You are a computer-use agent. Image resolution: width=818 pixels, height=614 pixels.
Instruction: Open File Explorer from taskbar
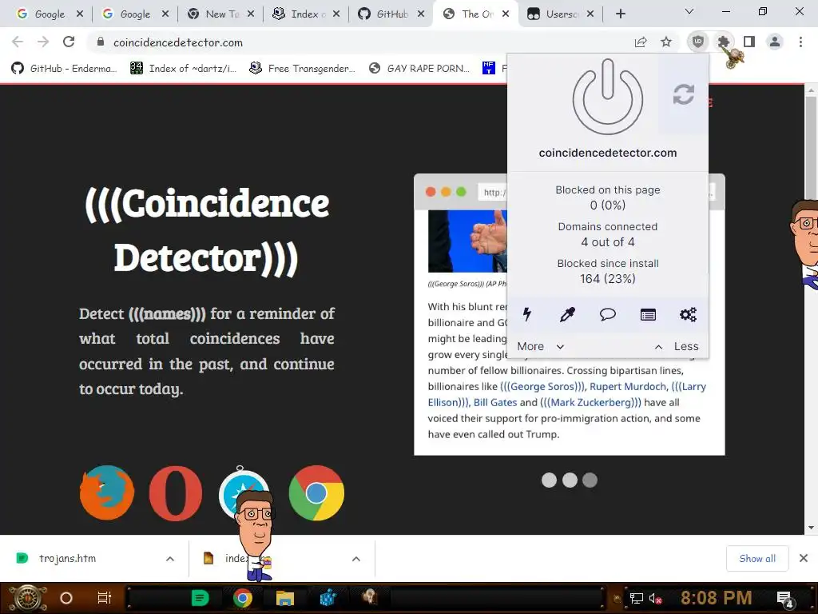click(285, 598)
